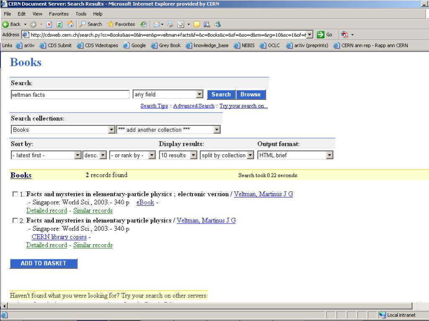429x321 pixels.
Task: Open the OCLC favorite link
Action: (270, 45)
